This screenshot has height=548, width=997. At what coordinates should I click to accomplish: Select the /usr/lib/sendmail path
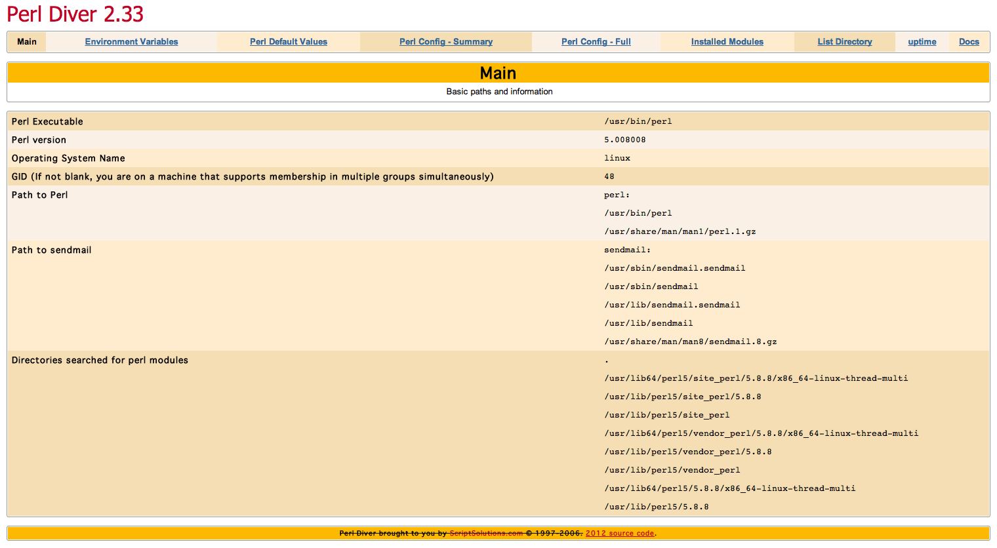(649, 324)
